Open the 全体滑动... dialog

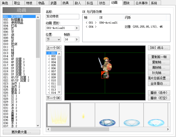(x=159, y=83)
